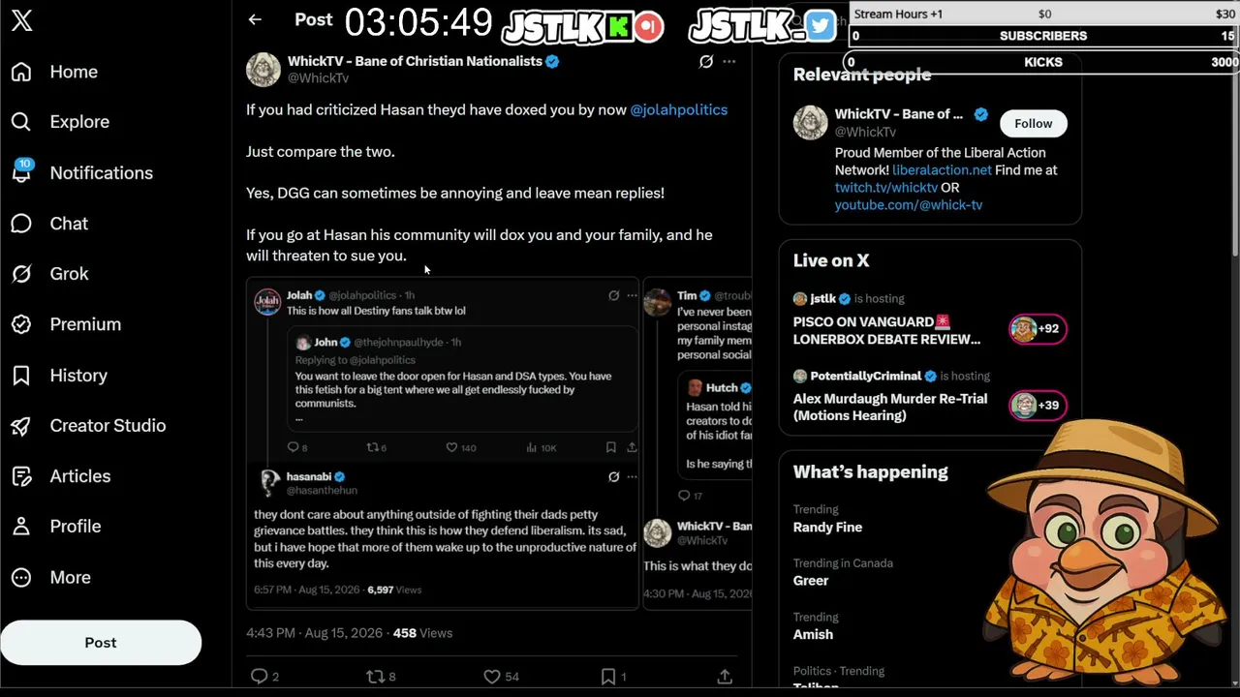
Task: Click the 4:43 PM Aug 15 timestamp
Action: click(314, 633)
